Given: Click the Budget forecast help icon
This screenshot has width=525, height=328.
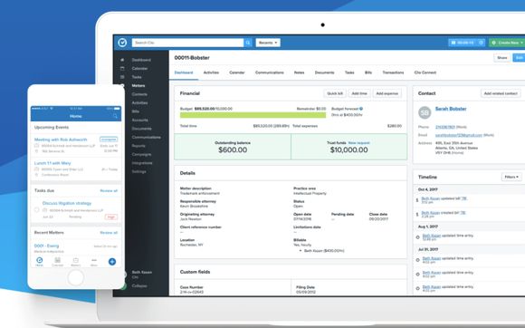Looking at the screenshot, I should pyautogui.click(x=361, y=109).
